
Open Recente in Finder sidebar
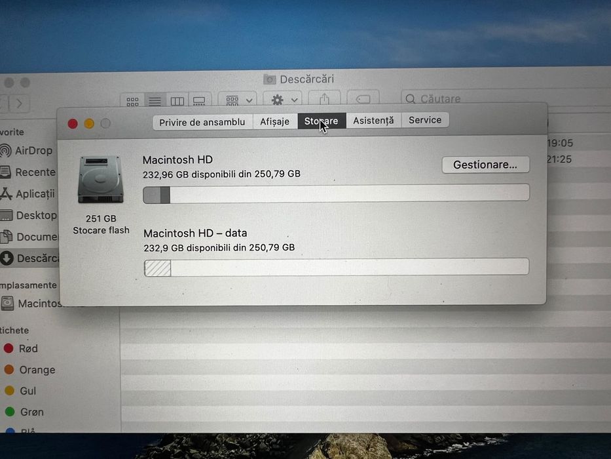(x=28, y=172)
